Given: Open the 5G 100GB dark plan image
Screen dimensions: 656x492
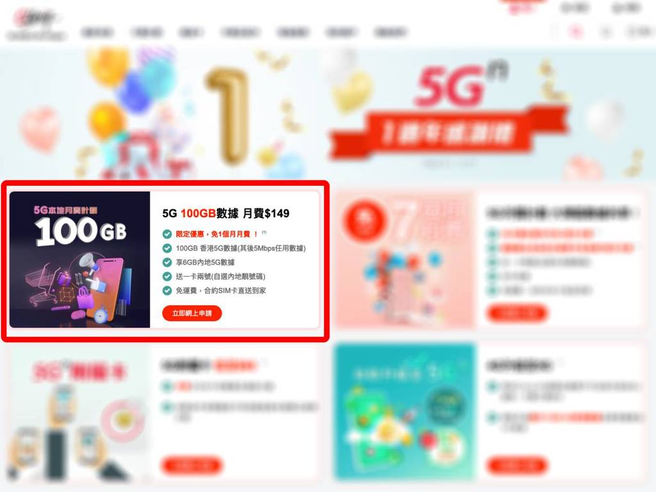Looking at the screenshot, I should tap(79, 259).
